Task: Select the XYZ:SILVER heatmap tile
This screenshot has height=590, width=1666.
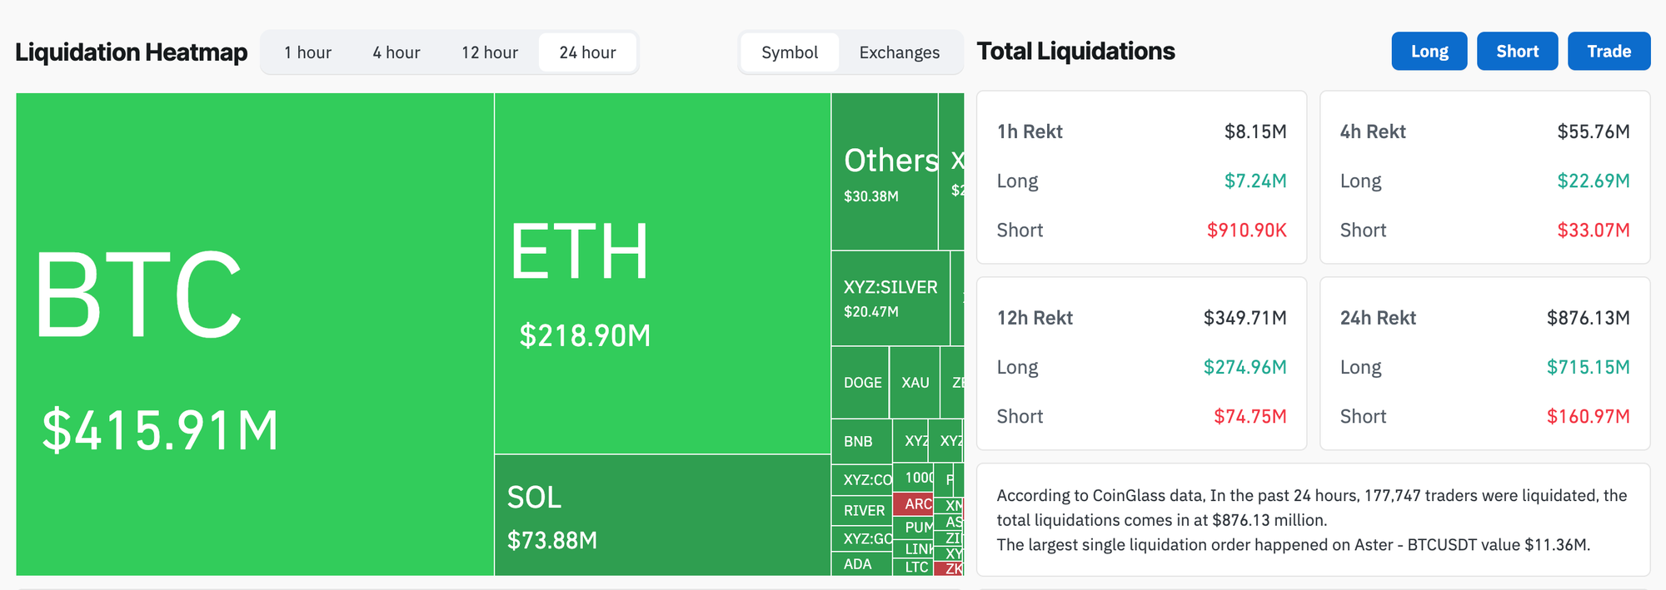Action: pyautogui.click(x=890, y=298)
